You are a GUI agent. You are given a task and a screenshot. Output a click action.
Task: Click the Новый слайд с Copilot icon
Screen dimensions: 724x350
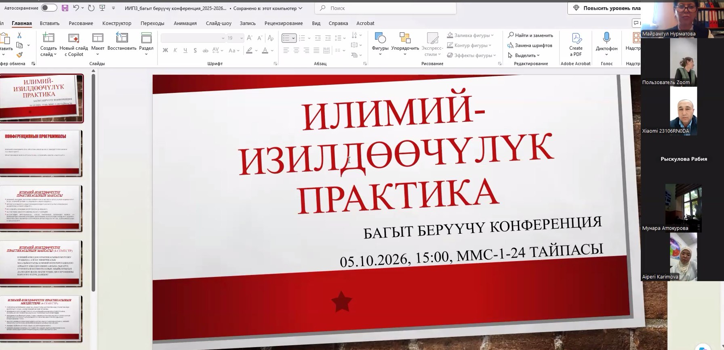74,38
